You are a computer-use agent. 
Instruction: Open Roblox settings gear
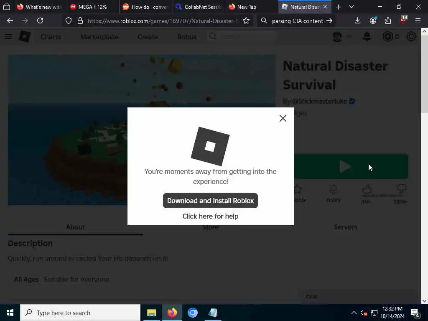coord(411,36)
